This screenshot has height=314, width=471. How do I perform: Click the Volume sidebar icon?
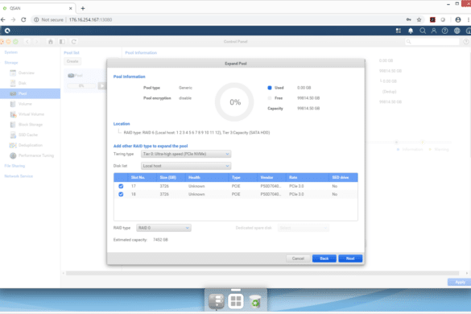tap(13, 104)
